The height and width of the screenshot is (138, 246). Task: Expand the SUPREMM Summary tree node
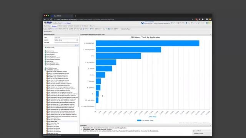[x=44, y=68]
